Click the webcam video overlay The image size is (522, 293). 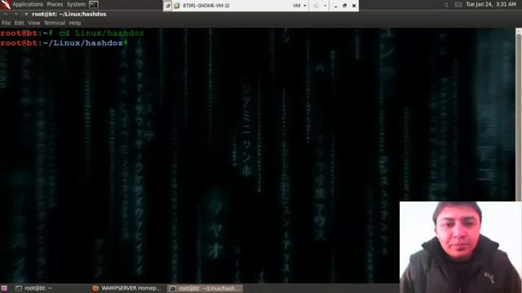point(460,247)
